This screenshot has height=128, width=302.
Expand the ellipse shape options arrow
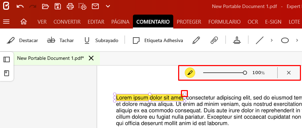297,40
